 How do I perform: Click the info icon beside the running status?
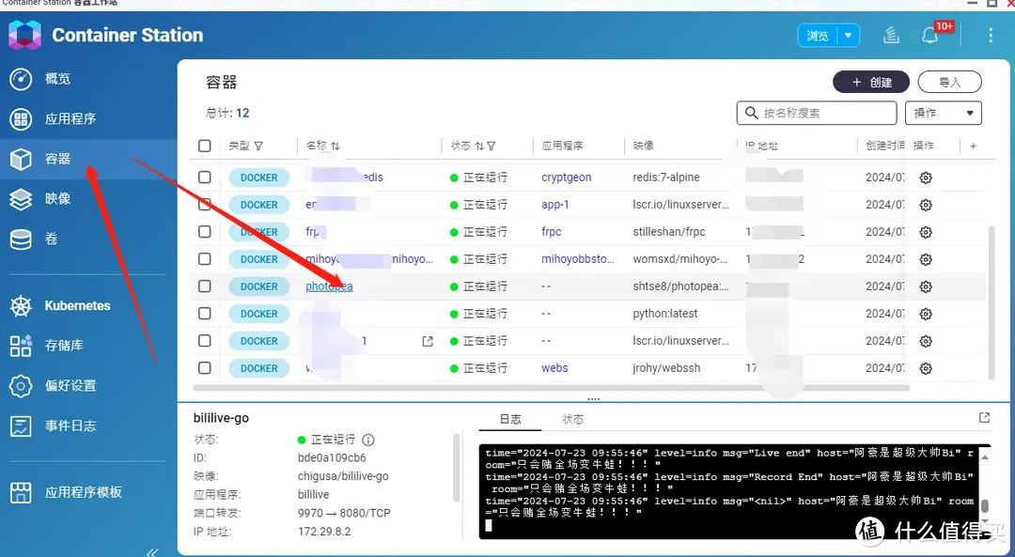click(x=368, y=440)
